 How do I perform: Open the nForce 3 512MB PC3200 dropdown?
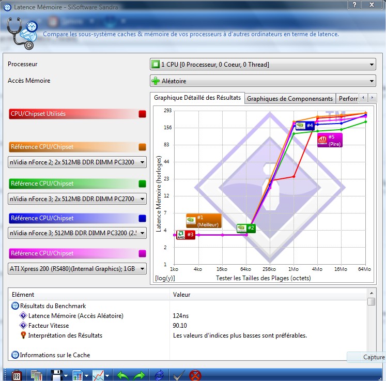pos(77,233)
